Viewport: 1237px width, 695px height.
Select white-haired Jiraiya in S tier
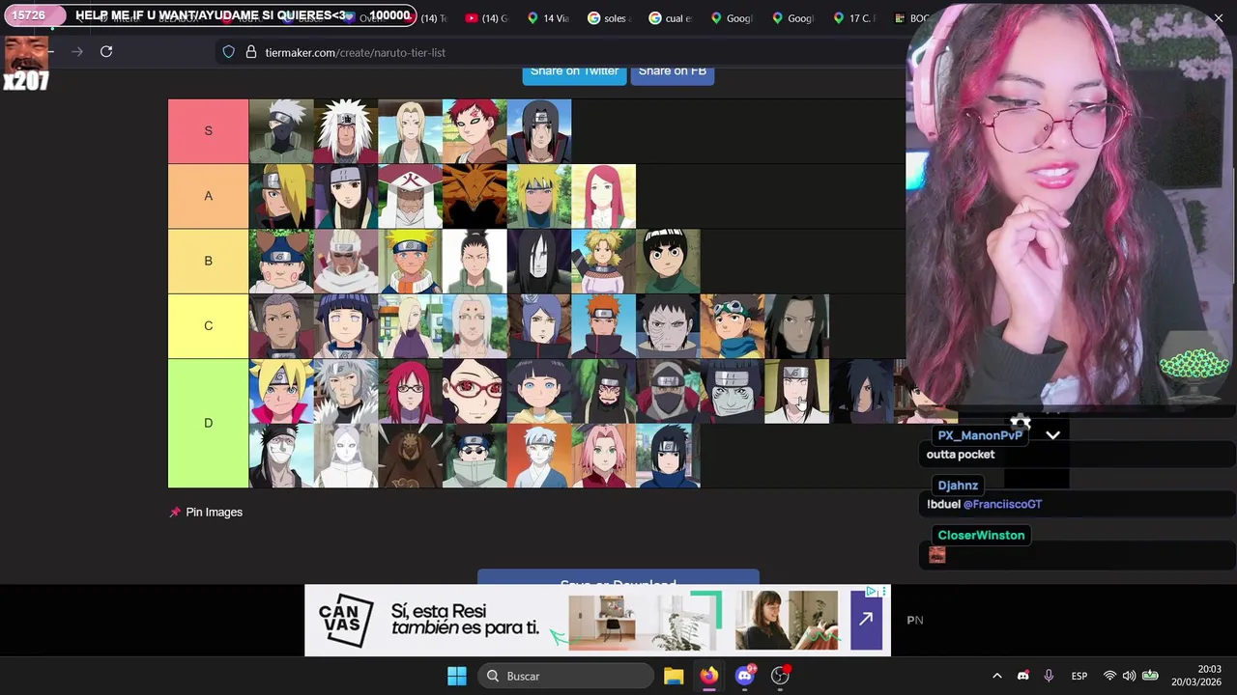[346, 131]
